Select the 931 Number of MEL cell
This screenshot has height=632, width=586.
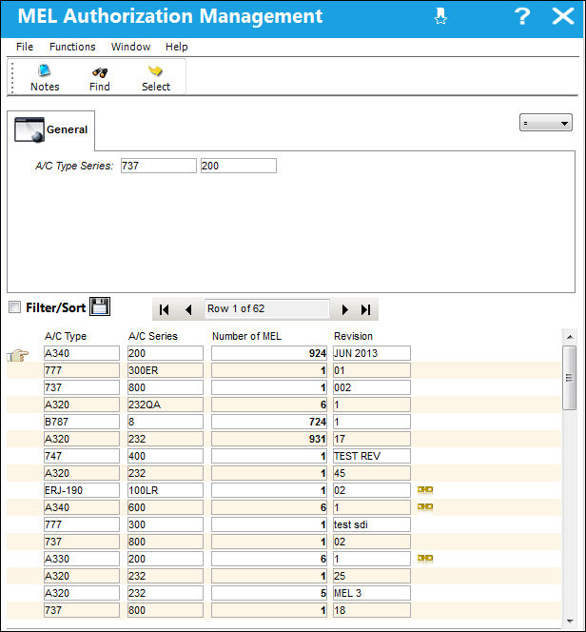[x=269, y=439]
